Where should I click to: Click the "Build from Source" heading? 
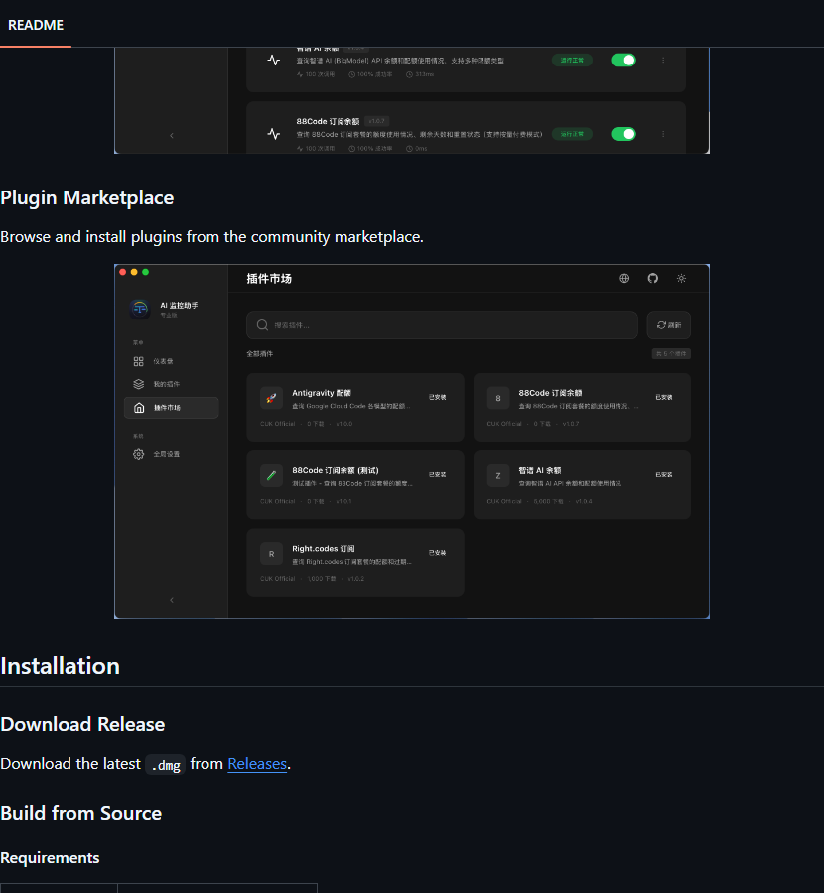81,813
